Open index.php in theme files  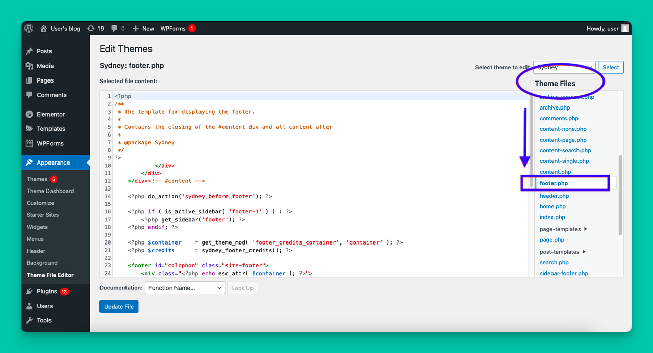coord(552,217)
